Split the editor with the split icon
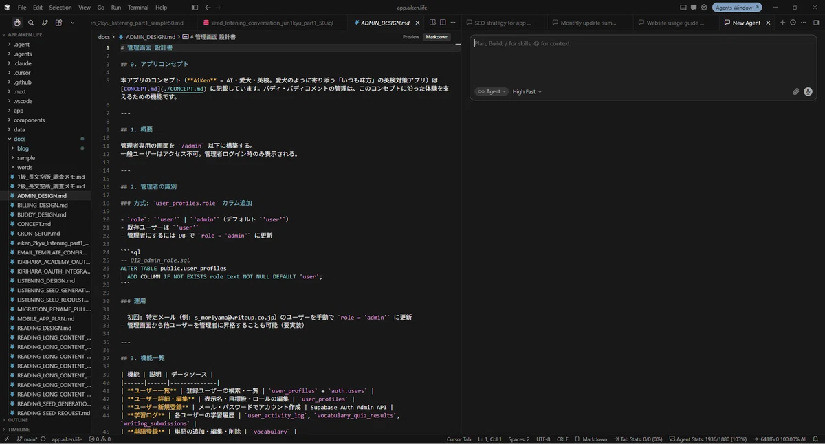Screen dimensions: 825x444 443,23
